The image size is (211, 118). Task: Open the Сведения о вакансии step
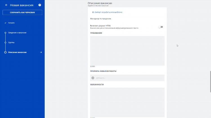point(17,33)
